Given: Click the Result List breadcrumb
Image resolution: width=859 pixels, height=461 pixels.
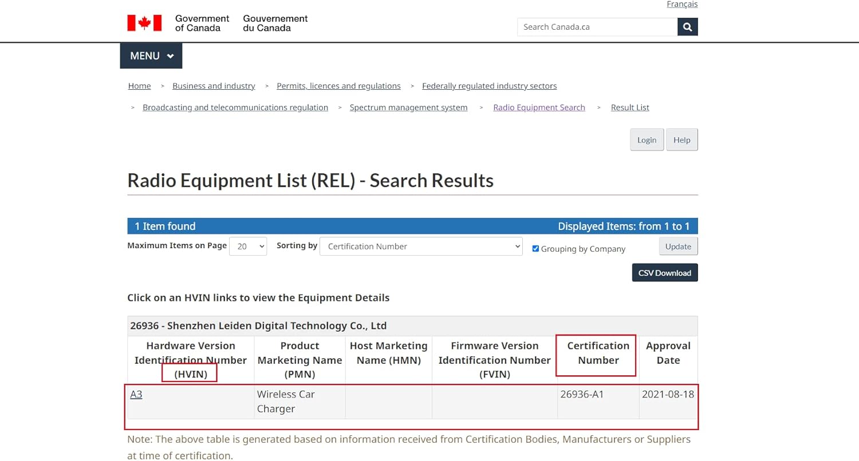Looking at the screenshot, I should pos(630,108).
